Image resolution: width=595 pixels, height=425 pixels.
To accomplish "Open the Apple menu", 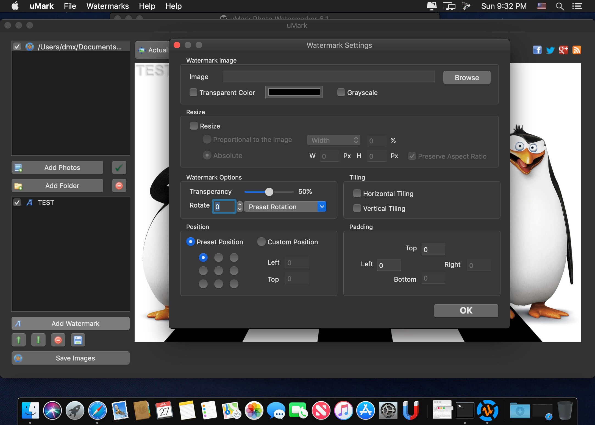I will [x=15, y=6].
